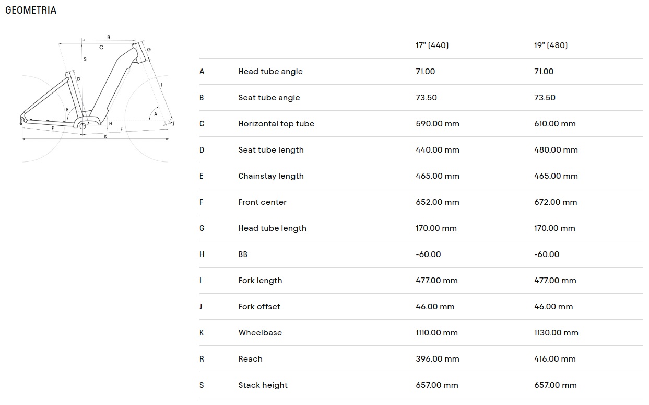Click the 17" (440) size column header
Image resolution: width=649 pixels, height=405 pixels.
pos(432,45)
